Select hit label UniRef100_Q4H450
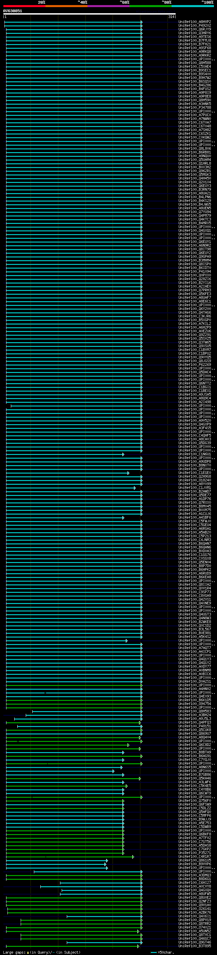The width and height of the screenshot is (217, 955). [195, 178]
